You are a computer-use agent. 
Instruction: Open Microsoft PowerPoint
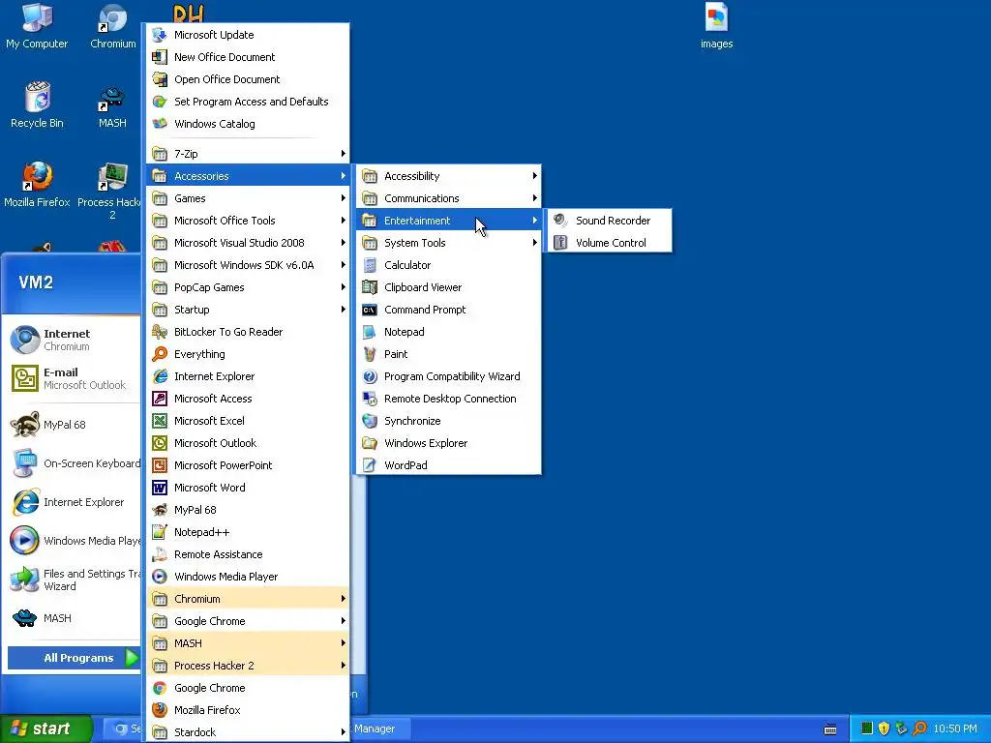pyautogui.click(x=248, y=465)
